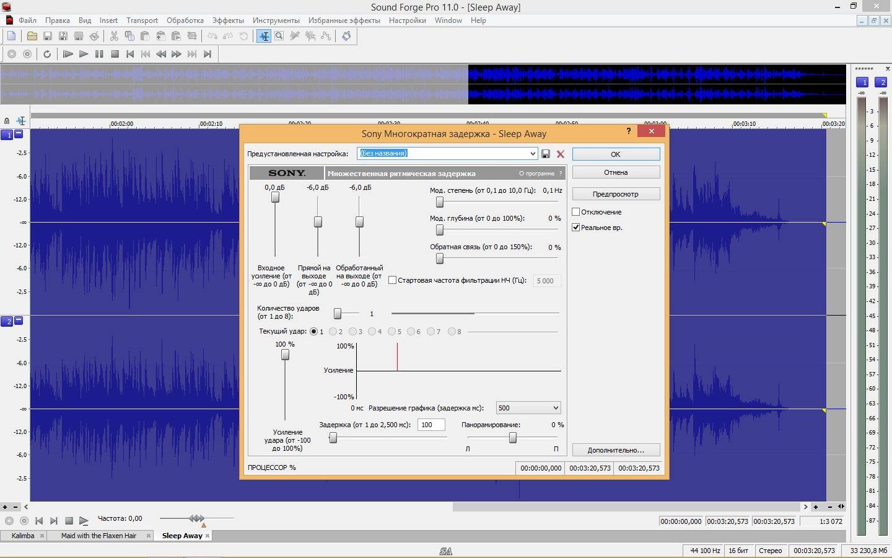Pause playback in the transport toolbar
This screenshot has width=892, height=558.
(x=99, y=54)
